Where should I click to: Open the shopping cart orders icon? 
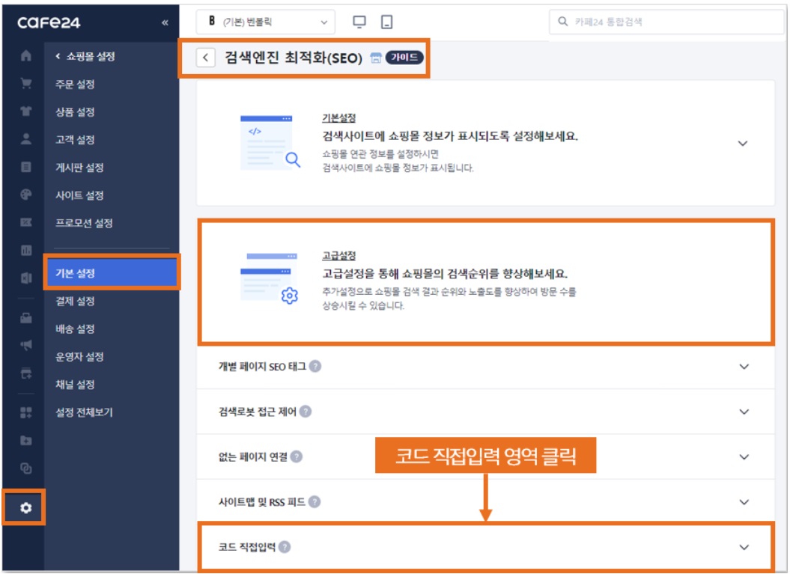tap(26, 84)
